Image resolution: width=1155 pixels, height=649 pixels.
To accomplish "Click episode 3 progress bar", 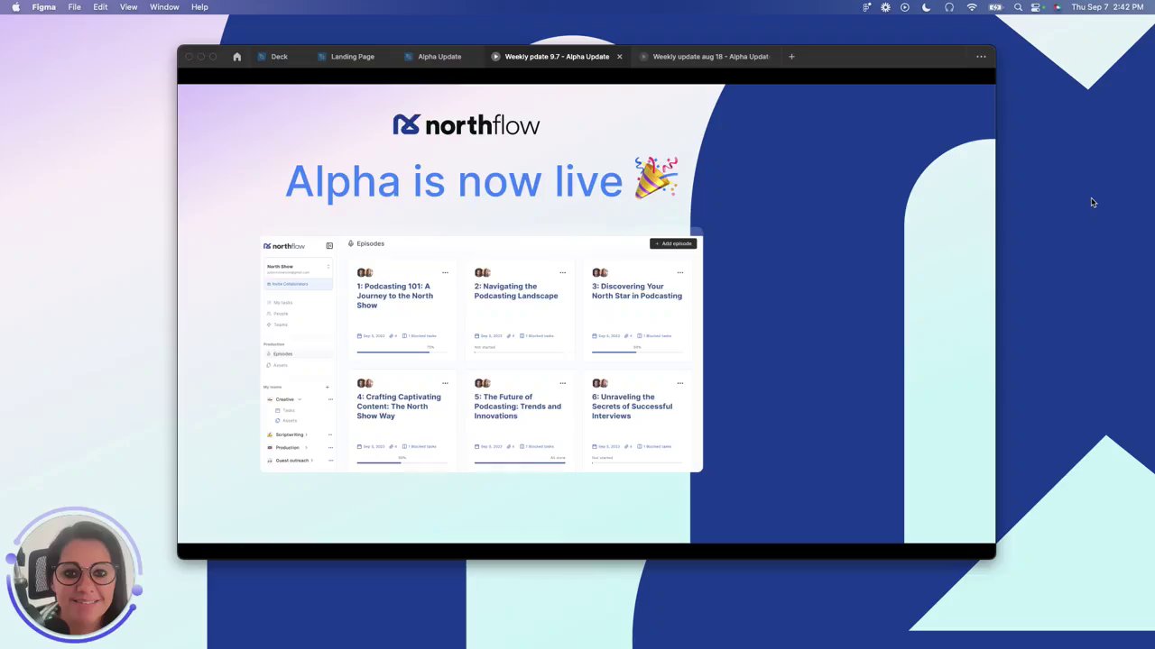I will click(x=637, y=352).
